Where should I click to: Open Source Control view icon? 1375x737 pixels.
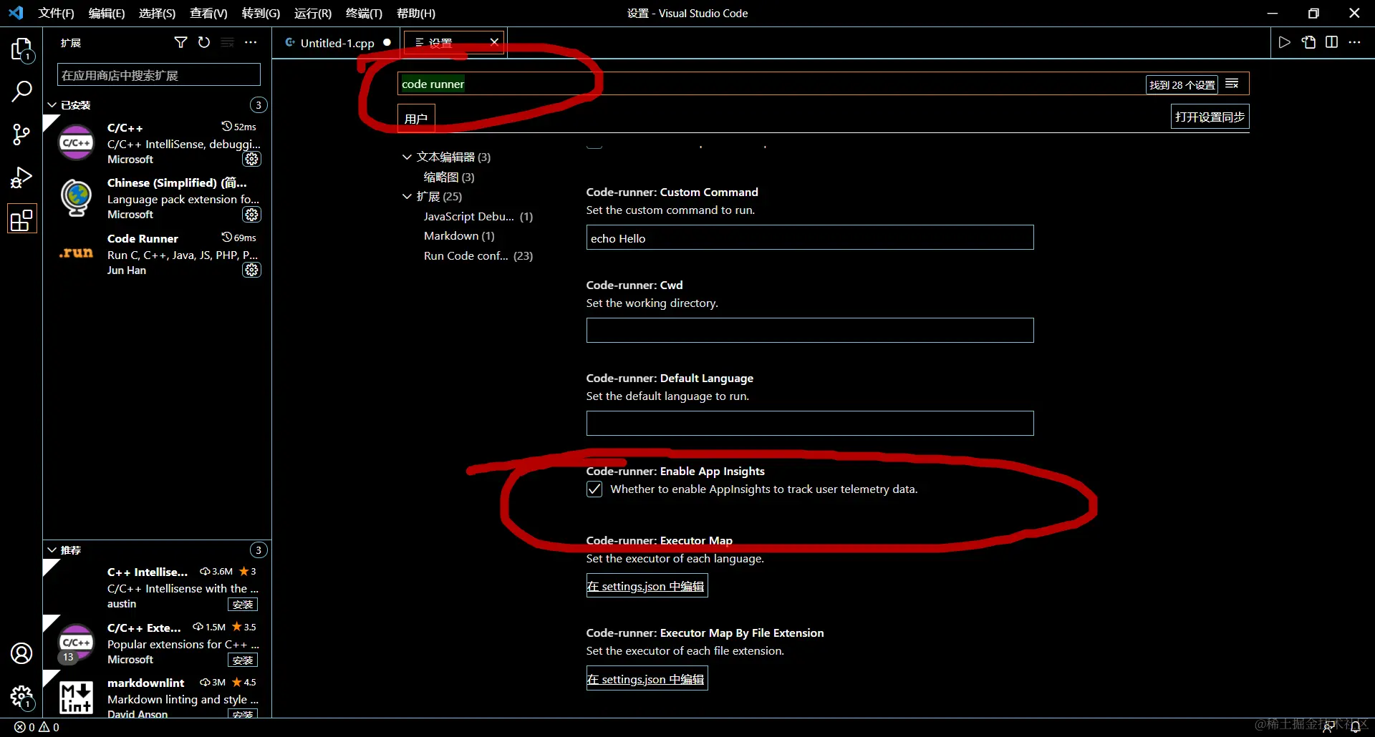[21, 134]
